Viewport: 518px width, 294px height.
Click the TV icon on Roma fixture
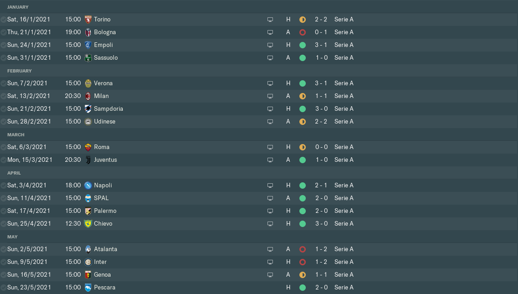[x=270, y=147]
